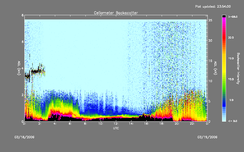Click the "15.0" colorbar label

pos(231,58)
